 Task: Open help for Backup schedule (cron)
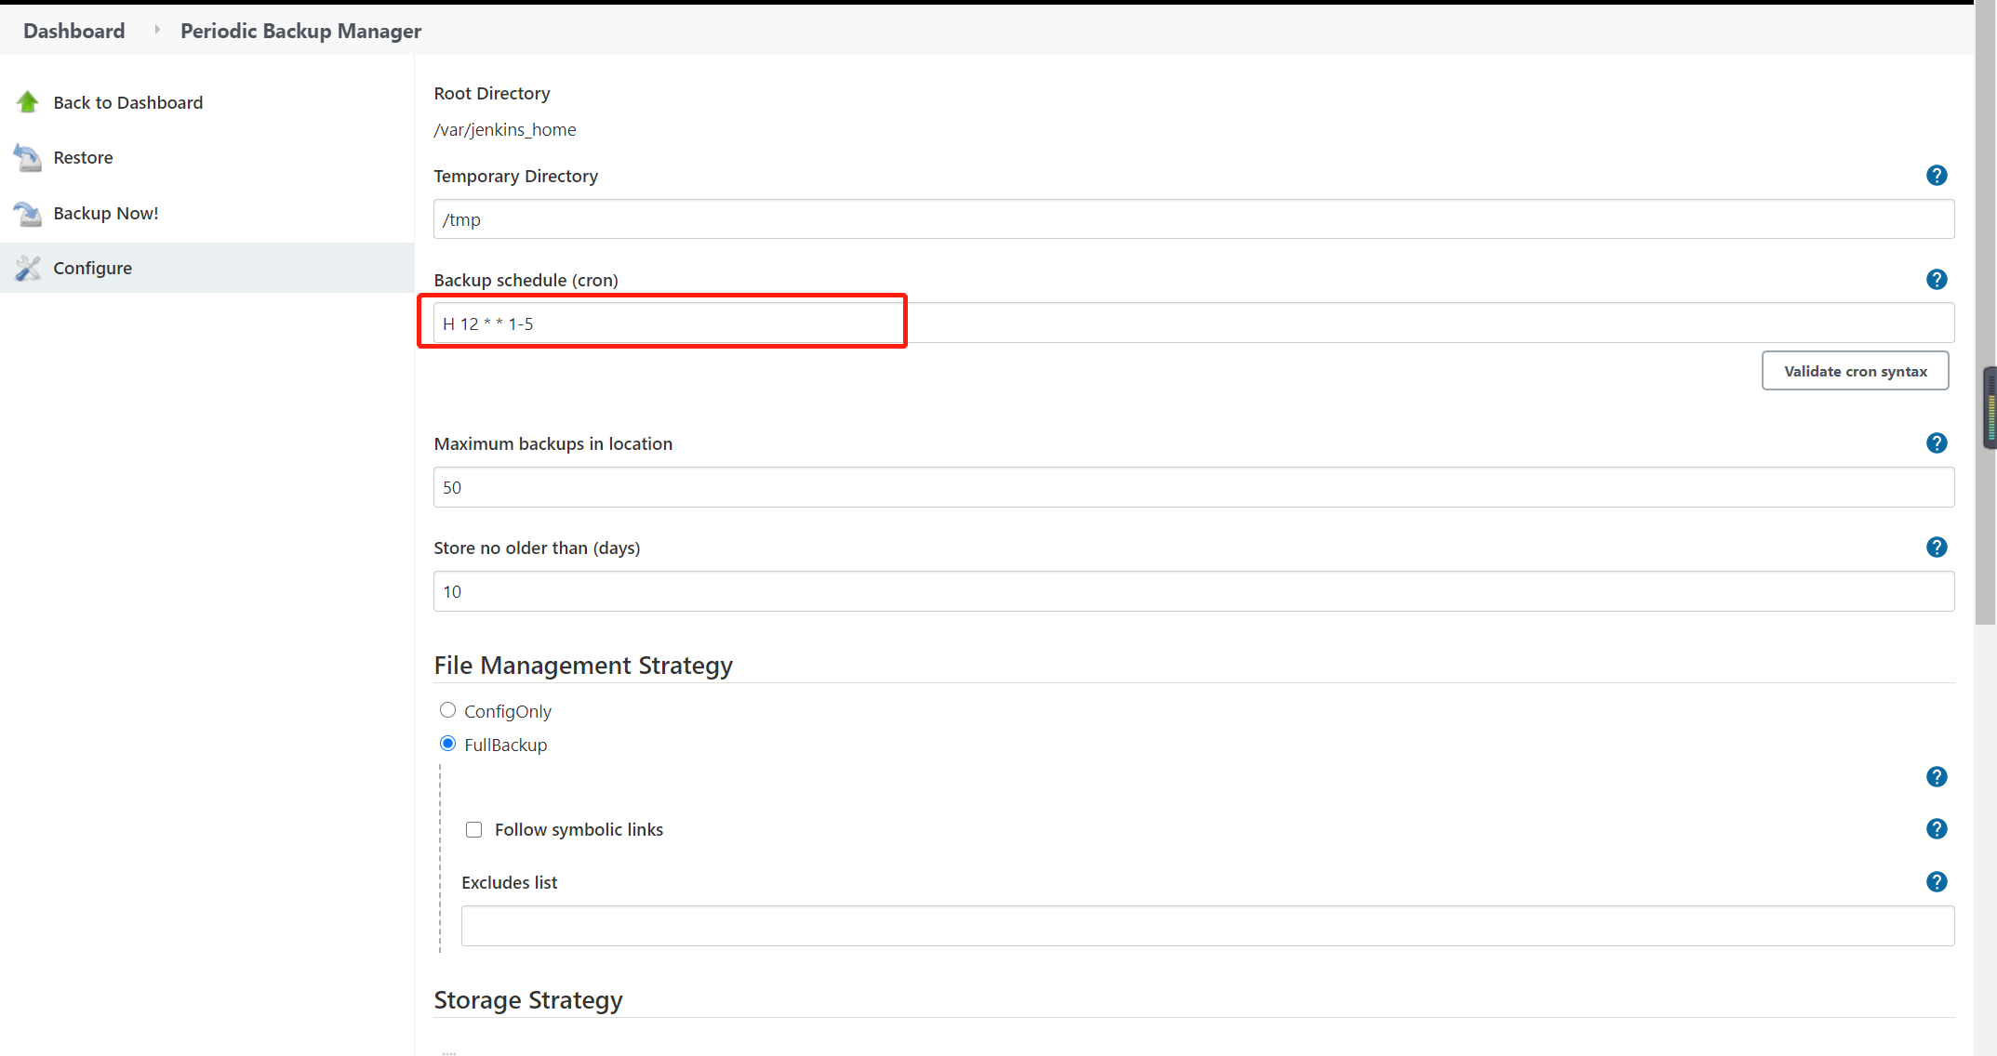[1937, 280]
